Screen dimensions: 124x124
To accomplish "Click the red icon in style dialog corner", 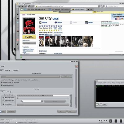I will (x=77, y=66).
